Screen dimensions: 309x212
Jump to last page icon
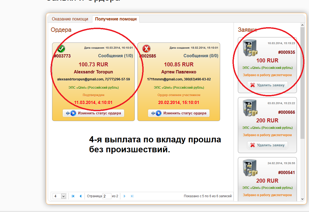tap(132, 196)
